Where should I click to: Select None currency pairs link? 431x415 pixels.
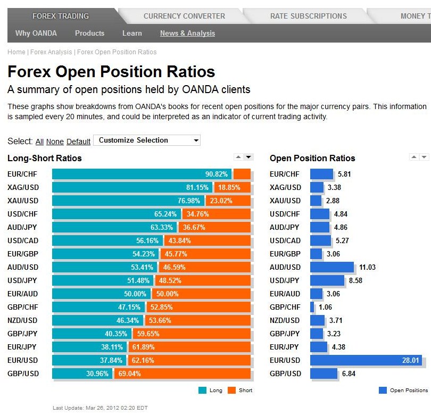click(x=55, y=142)
